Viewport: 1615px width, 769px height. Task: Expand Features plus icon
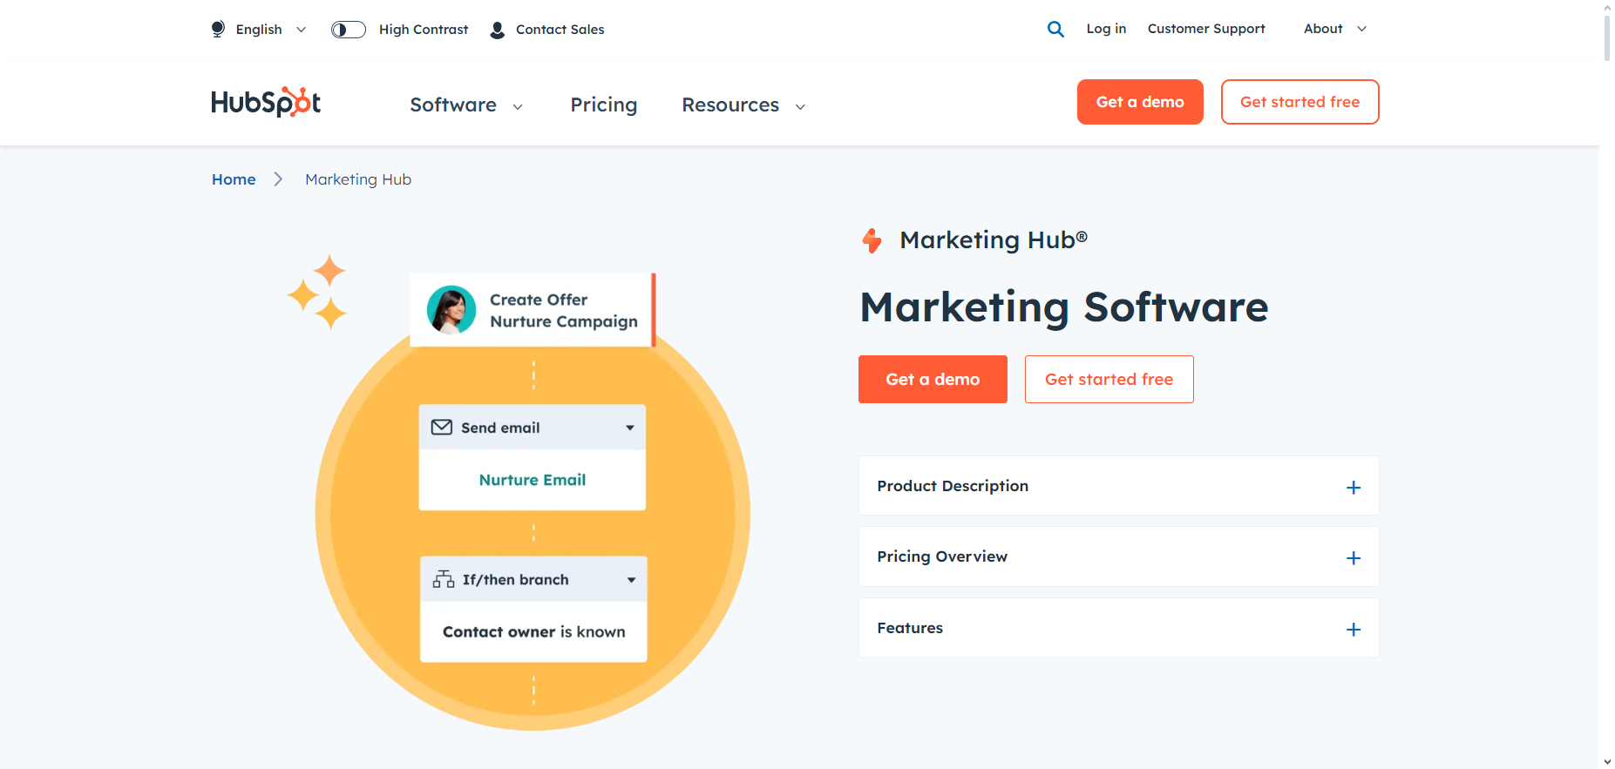(1354, 630)
